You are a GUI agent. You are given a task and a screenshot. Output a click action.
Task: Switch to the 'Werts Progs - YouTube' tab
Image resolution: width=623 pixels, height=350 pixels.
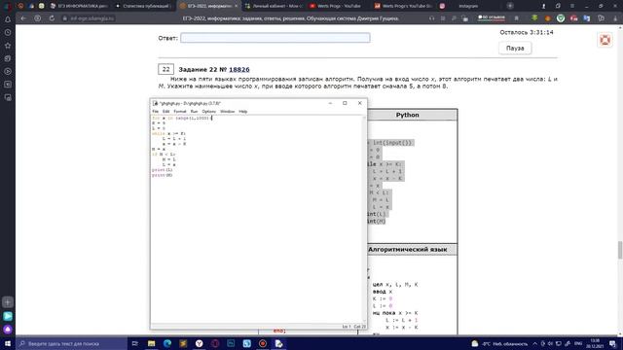click(335, 6)
